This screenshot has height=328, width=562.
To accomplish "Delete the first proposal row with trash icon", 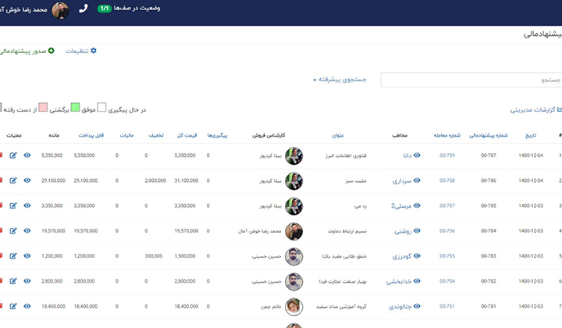I will tap(2, 155).
